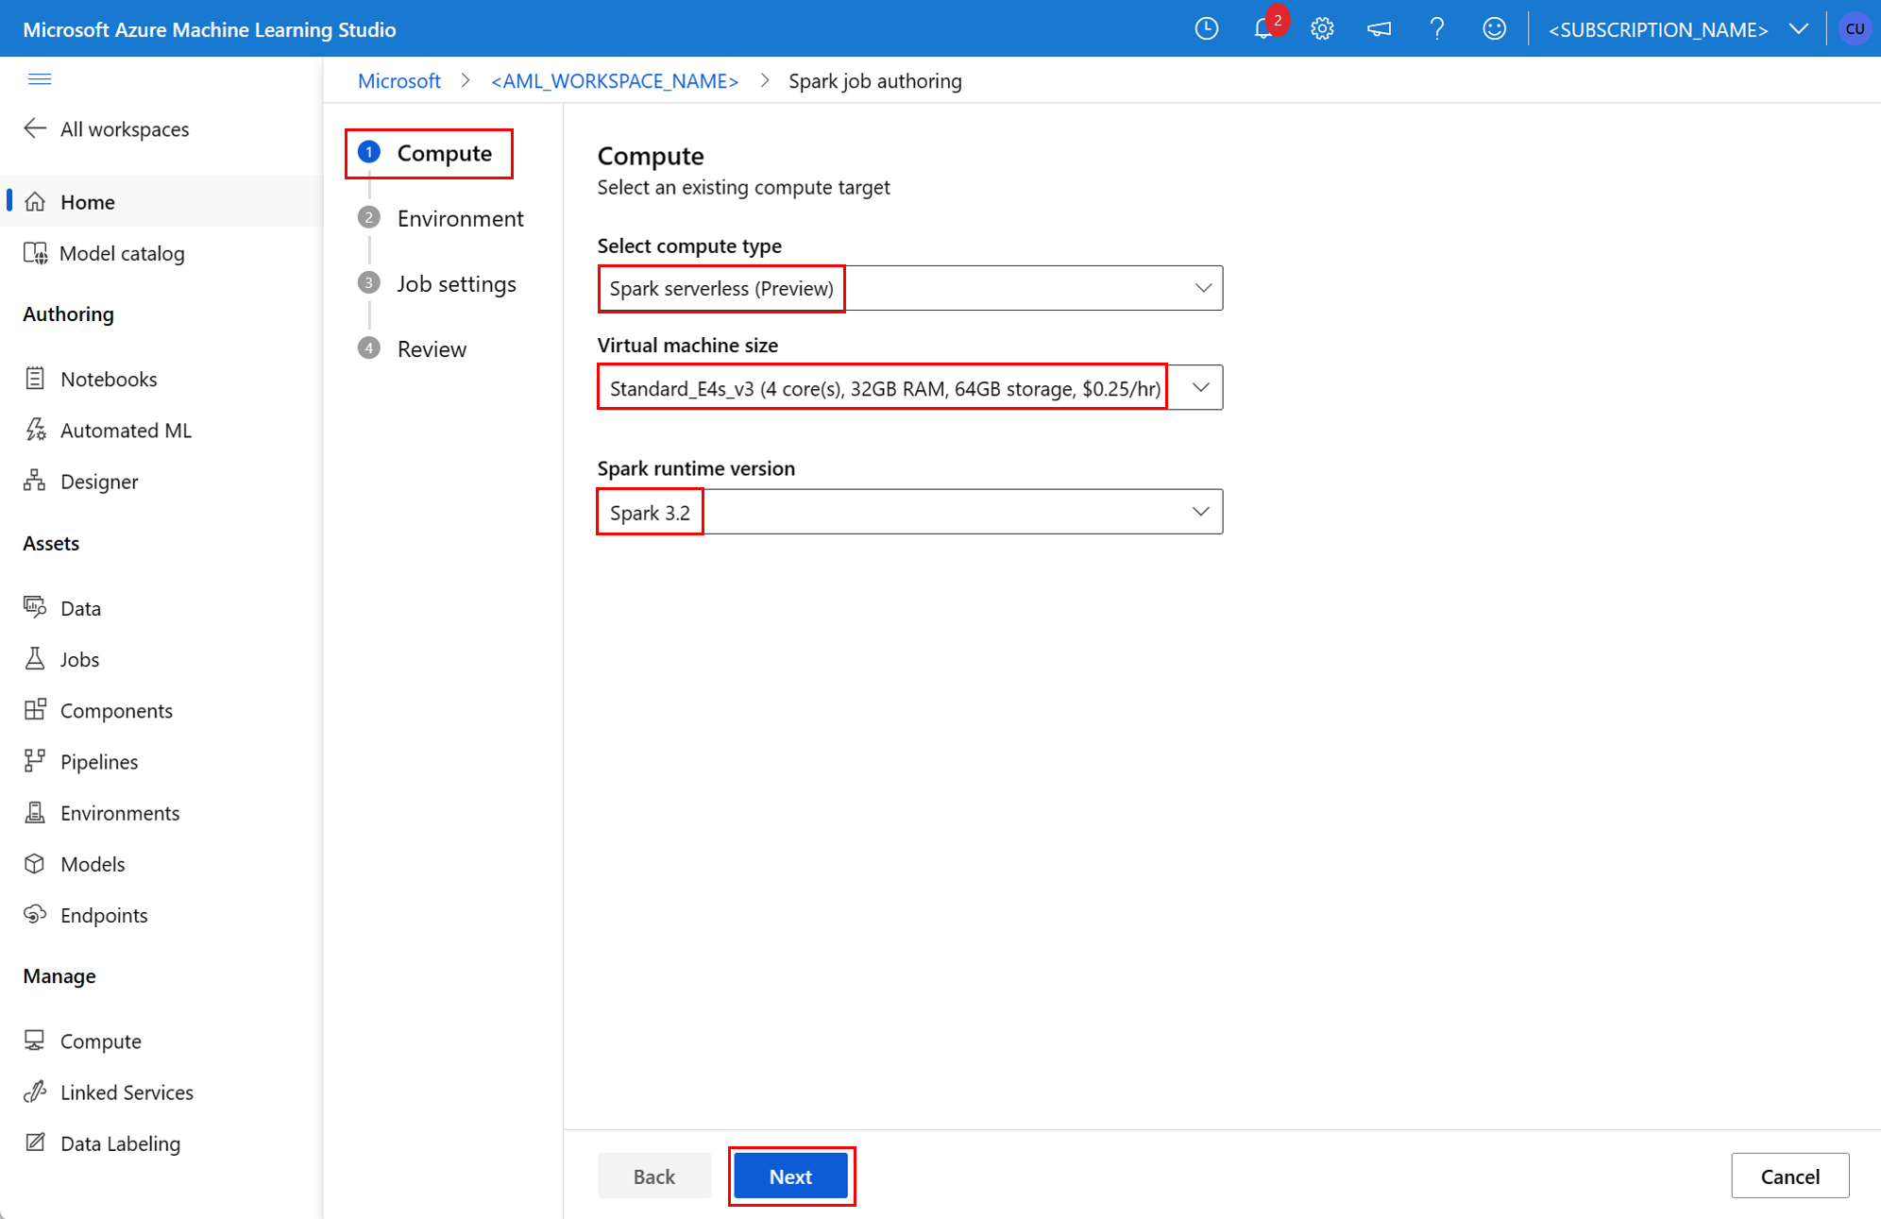The width and height of the screenshot is (1881, 1219).
Task: Select Environment step in wizard
Action: tap(462, 216)
